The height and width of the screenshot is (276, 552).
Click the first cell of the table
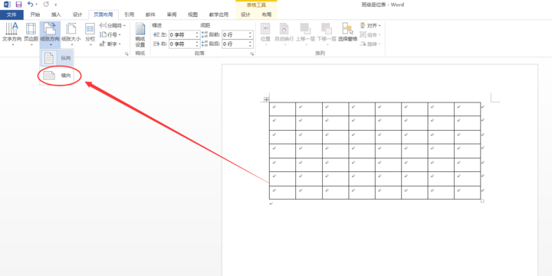282,109
